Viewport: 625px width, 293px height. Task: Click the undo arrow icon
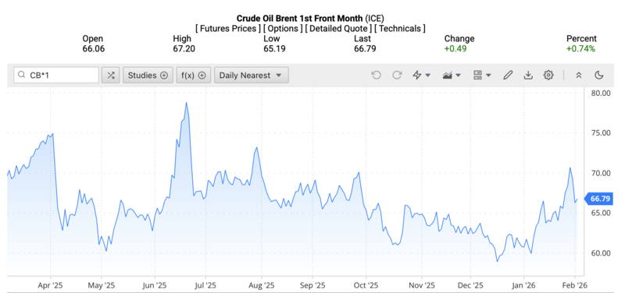pos(376,75)
